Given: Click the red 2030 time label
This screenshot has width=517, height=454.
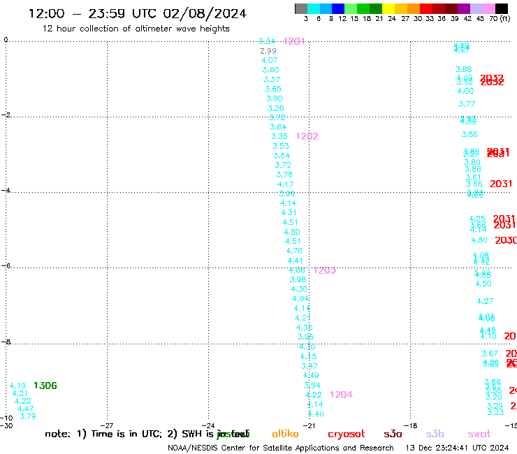Looking at the screenshot, I should (506, 240).
